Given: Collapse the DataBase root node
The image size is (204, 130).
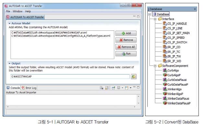Looking at the screenshot, I should [150, 14].
